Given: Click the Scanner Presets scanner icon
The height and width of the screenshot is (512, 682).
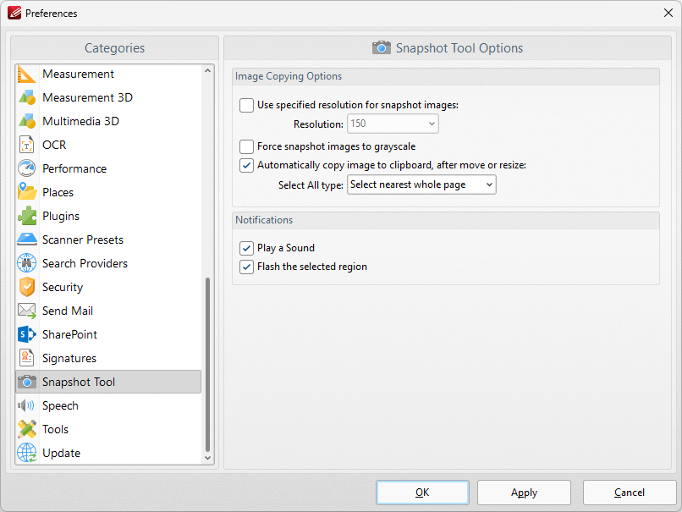Looking at the screenshot, I should 27,239.
